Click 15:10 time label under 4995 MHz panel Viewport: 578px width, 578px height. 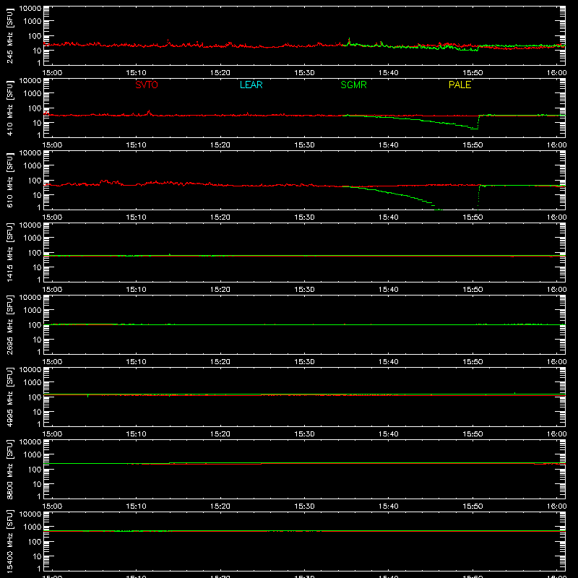136,434
